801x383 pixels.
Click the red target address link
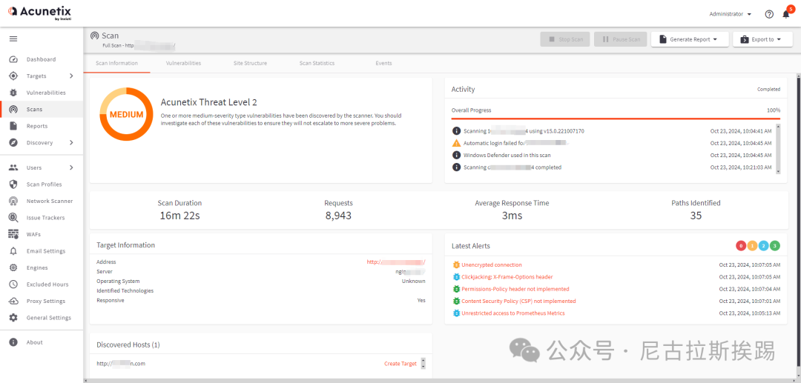click(396, 262)
